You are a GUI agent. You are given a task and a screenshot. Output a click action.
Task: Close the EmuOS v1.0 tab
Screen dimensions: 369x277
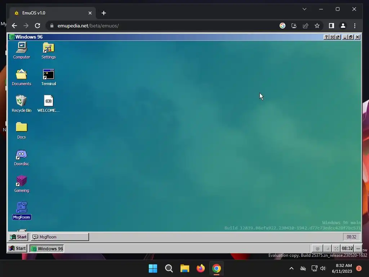click(x=90, y=13)
